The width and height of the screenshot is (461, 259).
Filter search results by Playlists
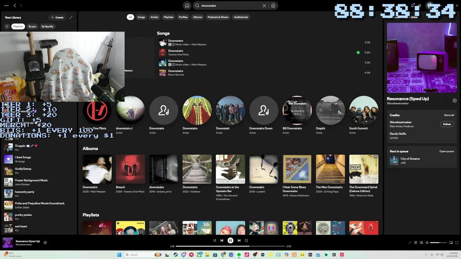(169, 17)
